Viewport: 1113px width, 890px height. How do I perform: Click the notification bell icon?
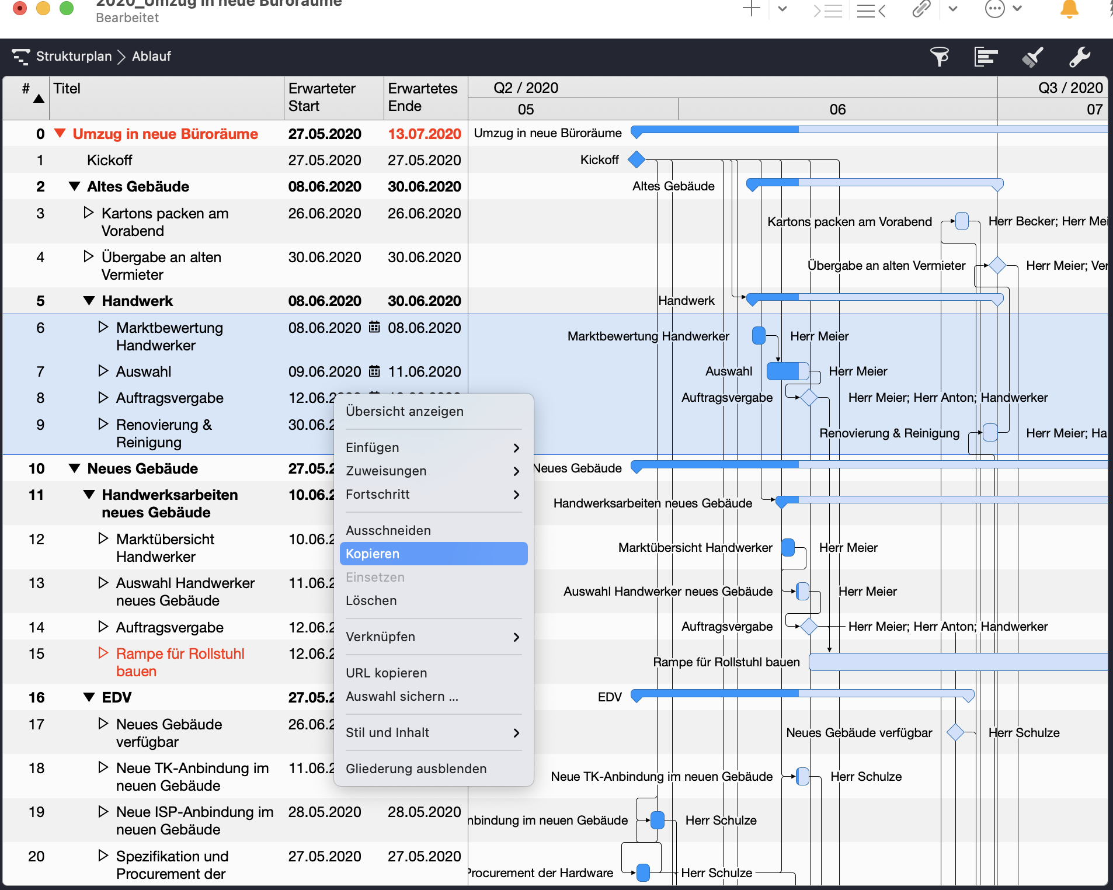(1069, 9)
